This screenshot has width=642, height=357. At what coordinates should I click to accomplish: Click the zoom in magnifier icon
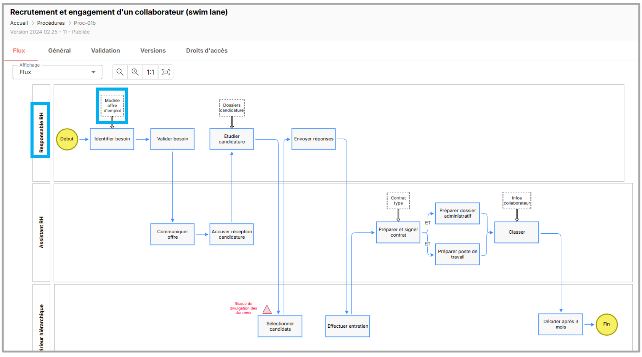coord(135,72)
